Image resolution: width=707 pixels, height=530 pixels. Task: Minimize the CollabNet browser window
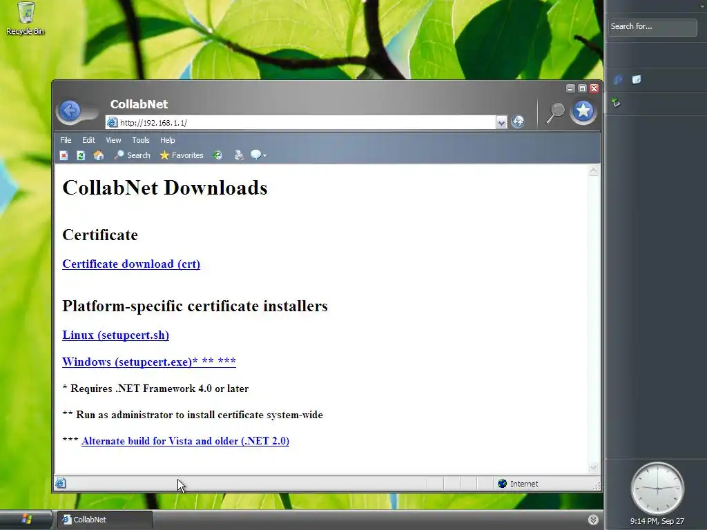pos(570,88)
